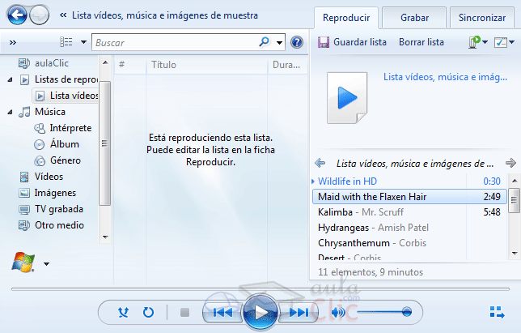Select Lista vídeos playlist in tree

pos(66,96)
